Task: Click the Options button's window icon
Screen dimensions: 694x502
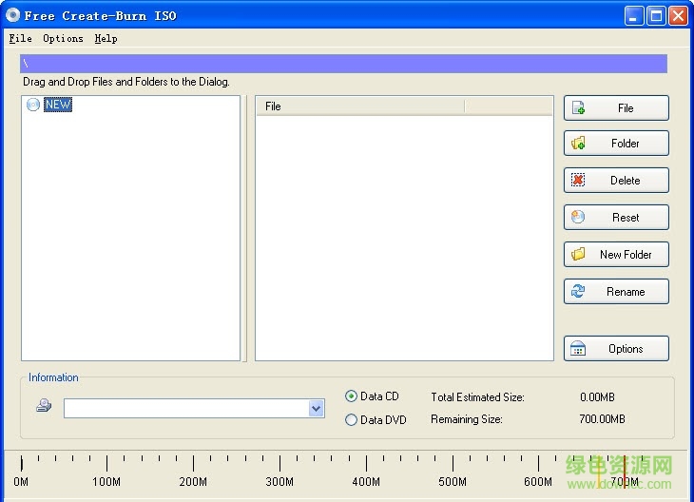Action: coord(578,349)
